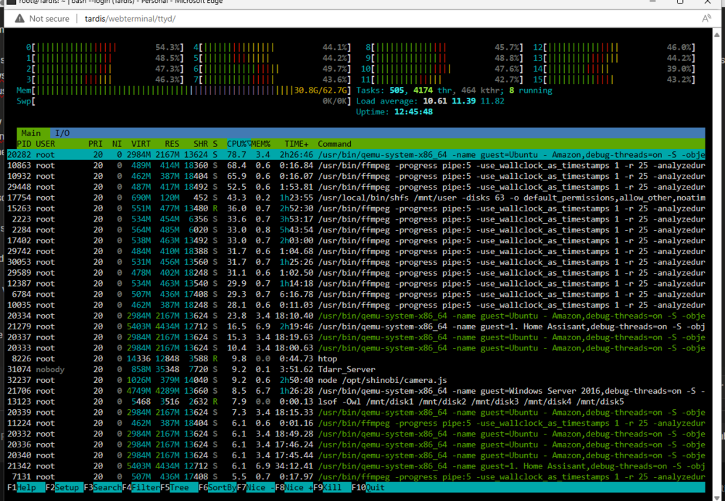Sort by Command column header

point(334,144)
